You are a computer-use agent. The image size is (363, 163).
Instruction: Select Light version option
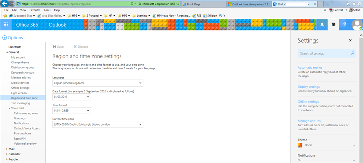pyautogui.click(x=19, y=93)
